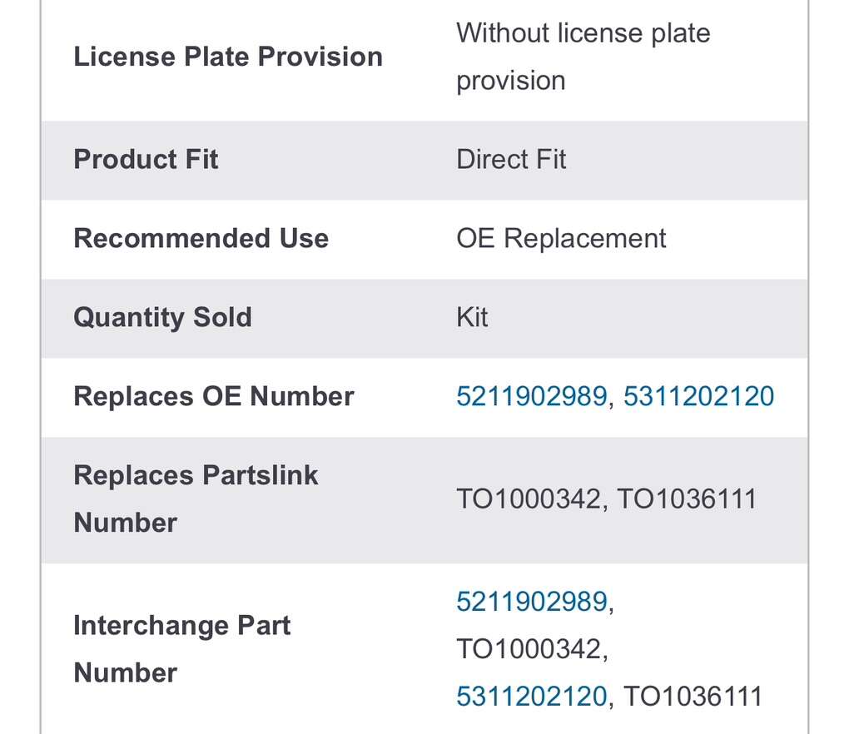The height and width of the screenshot is (734, 849).
Task: Select TO1036111 in the Replaces Partslink row
Action: [687, 499]
